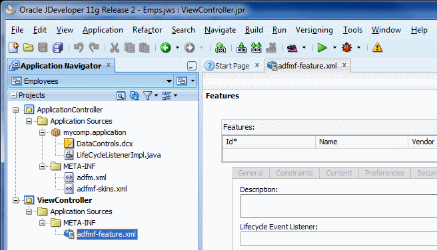
Task: Click the Rebuild project icon
Action: (x=256, y=48)
